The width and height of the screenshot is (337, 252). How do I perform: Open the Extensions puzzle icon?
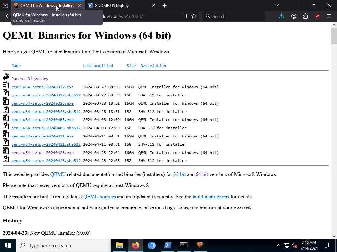(x=305, y=16)
